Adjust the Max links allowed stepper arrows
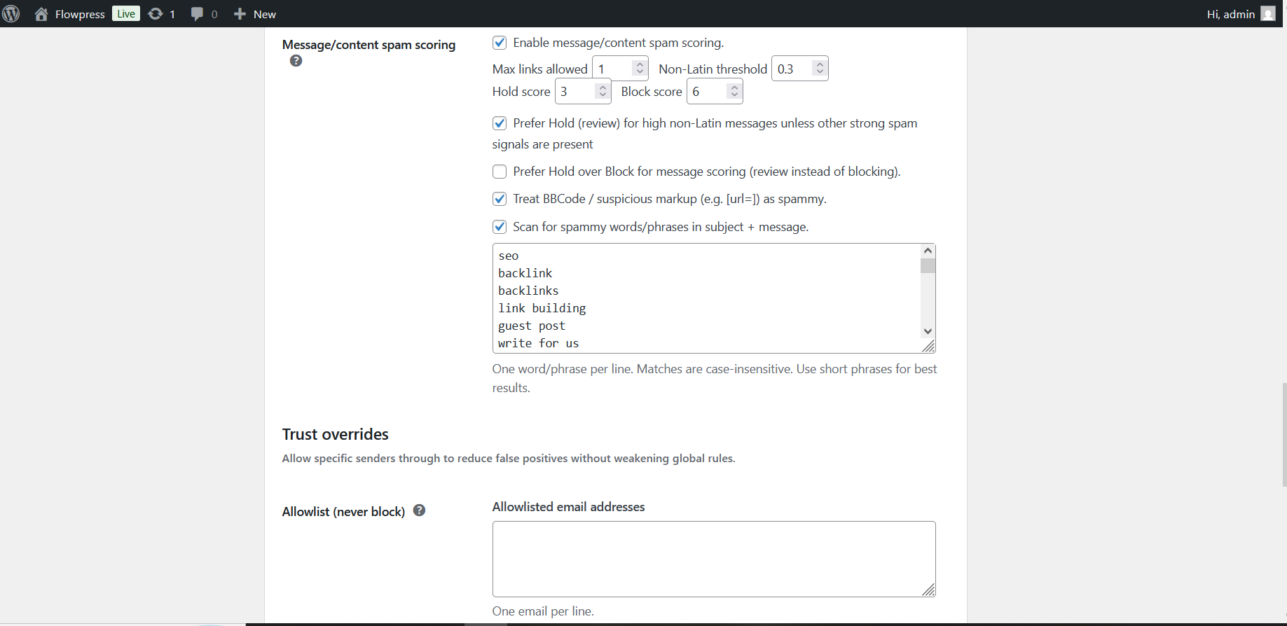This screenshot has height=626, width=1287. click(x=640, y=68)
